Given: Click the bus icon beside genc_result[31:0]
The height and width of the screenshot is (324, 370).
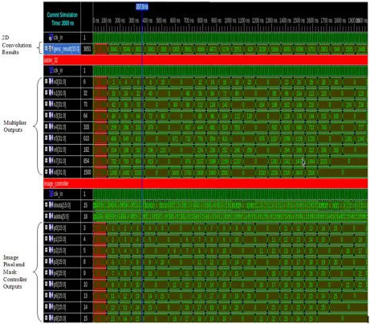Looking at the screenshot, I should click(x=51, y=49).
